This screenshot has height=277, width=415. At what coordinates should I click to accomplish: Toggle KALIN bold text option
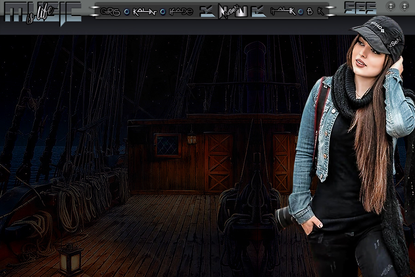(144, 12)
